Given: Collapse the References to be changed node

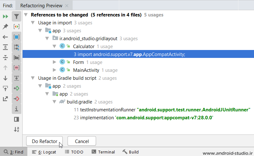Looking at the screenshot, I should [x=26, y=15].
